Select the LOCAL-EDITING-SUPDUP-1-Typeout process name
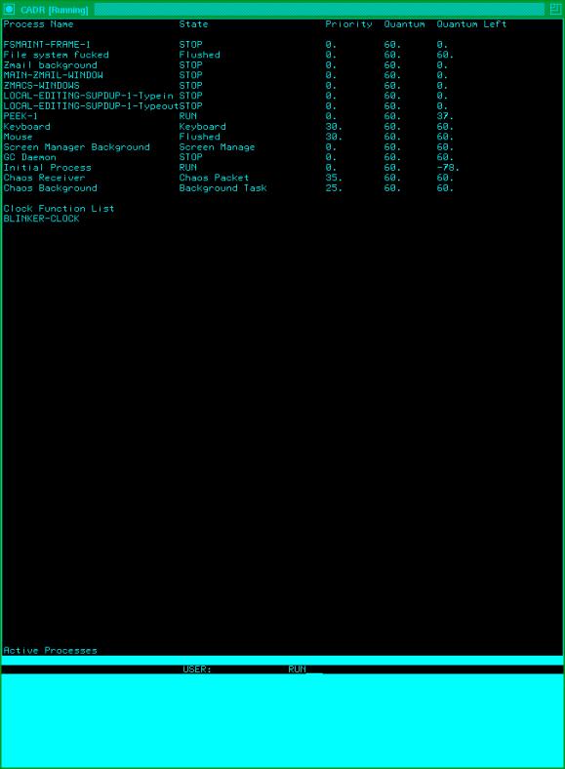565x769 pixels. pos(91,106)
